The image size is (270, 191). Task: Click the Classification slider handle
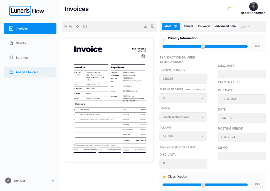(203, 184)
